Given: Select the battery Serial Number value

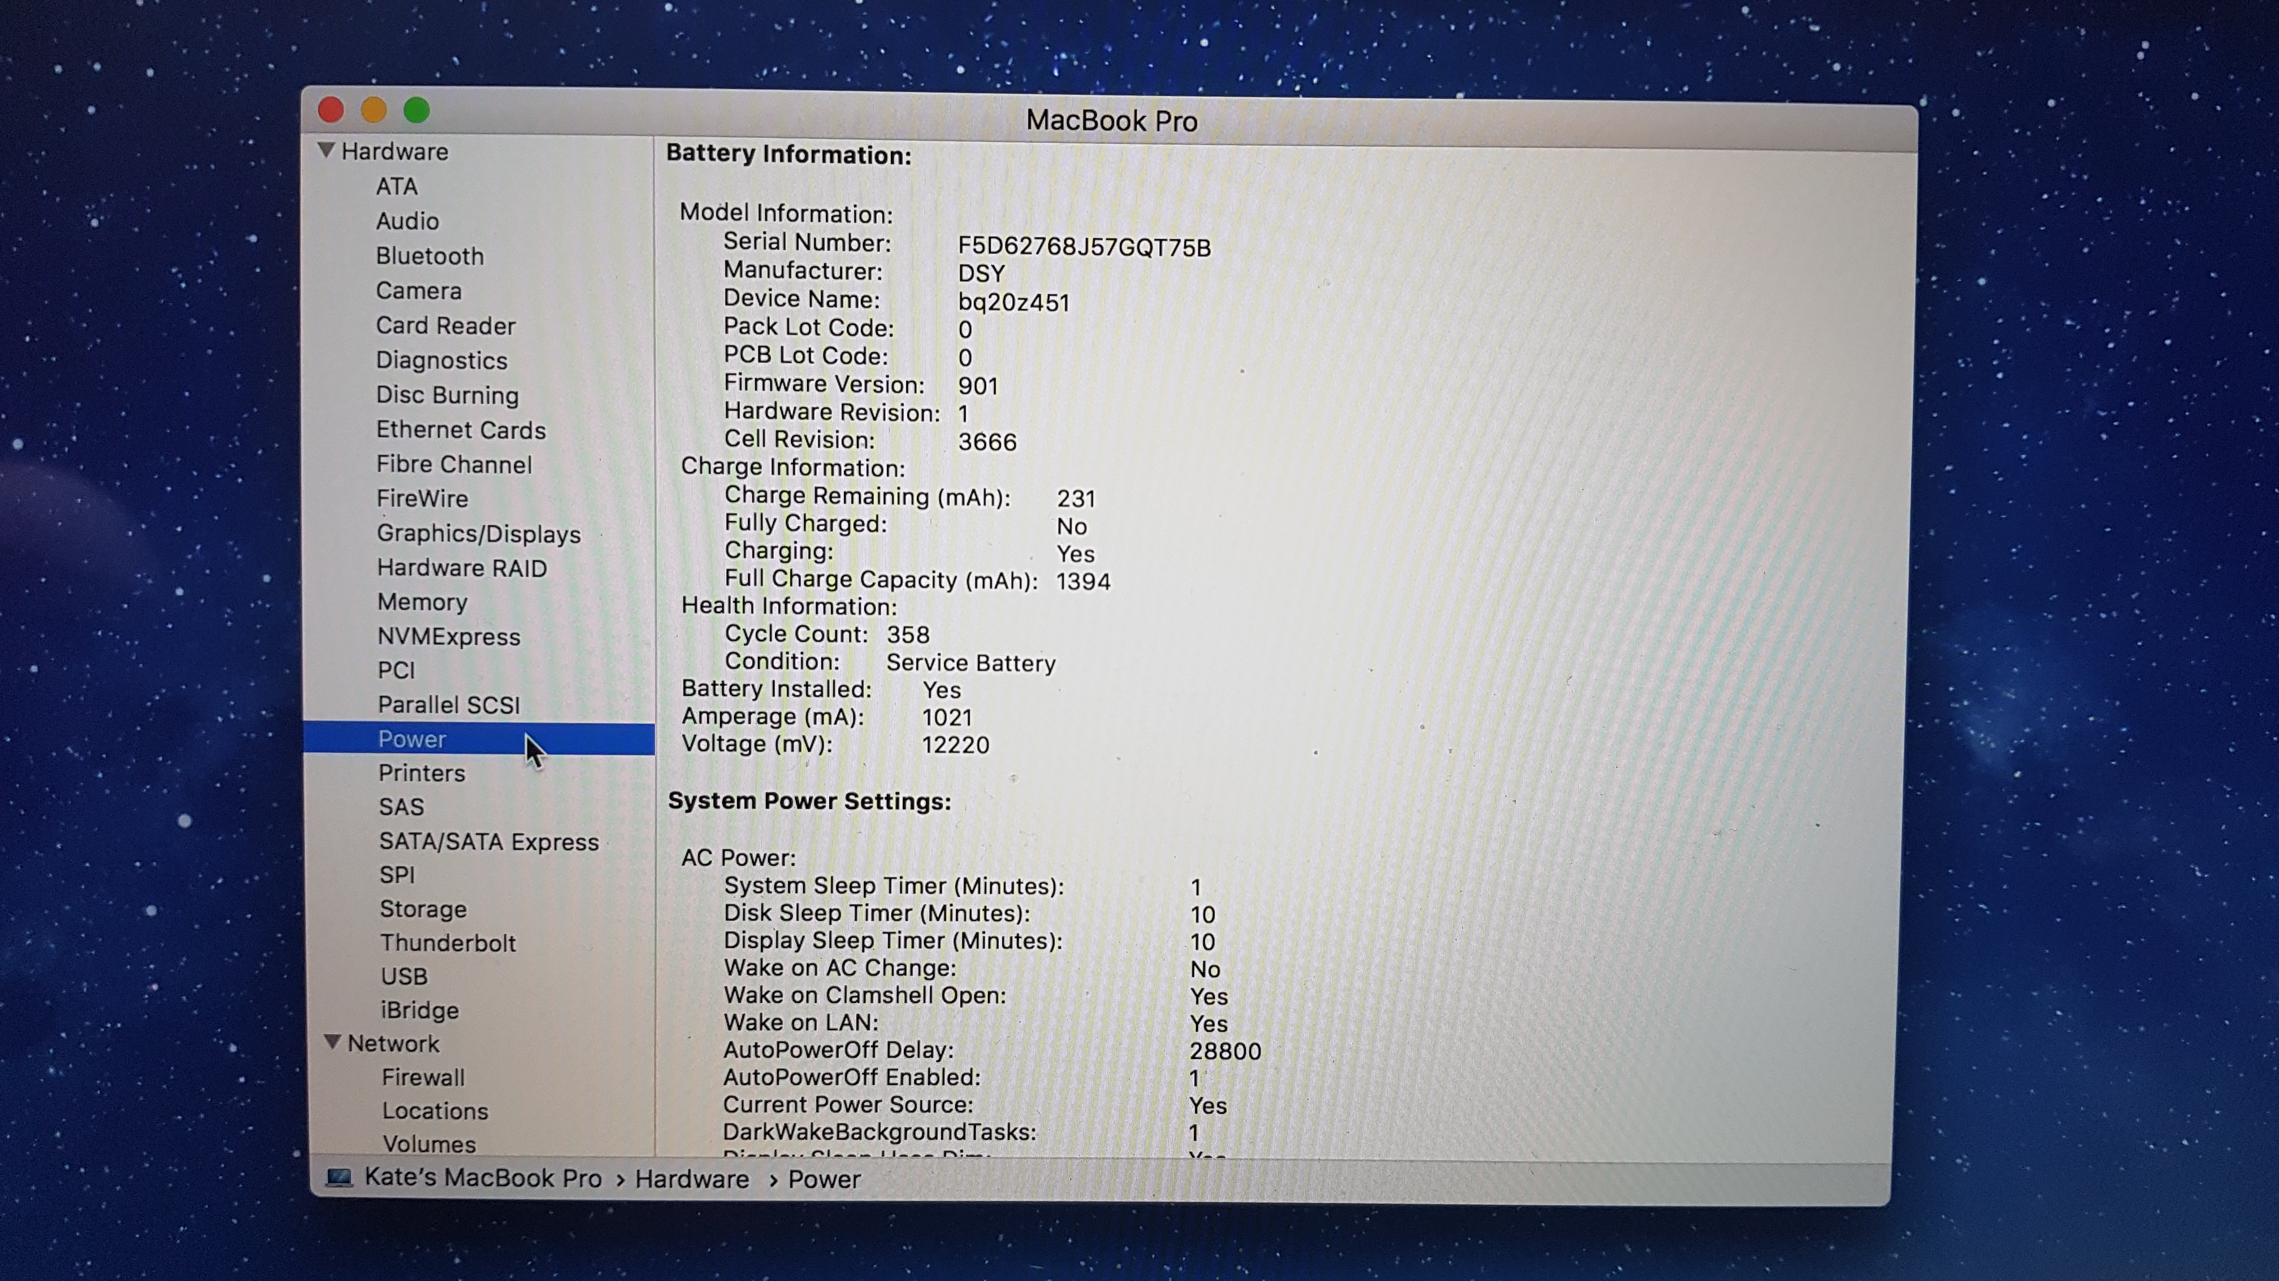Looking at the screenshot, I should point(1083,247).
